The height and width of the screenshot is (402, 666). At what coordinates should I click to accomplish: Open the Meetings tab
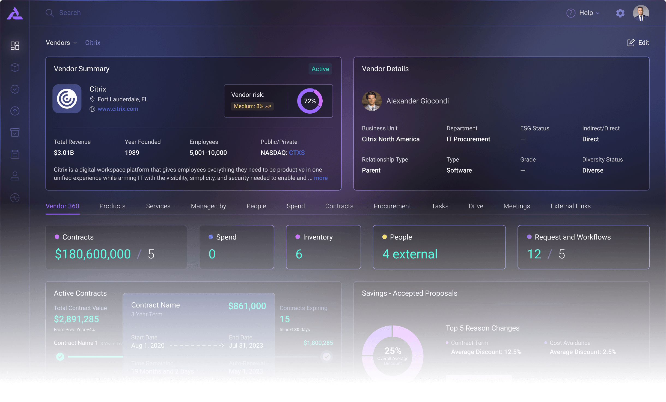click(517, 206)
